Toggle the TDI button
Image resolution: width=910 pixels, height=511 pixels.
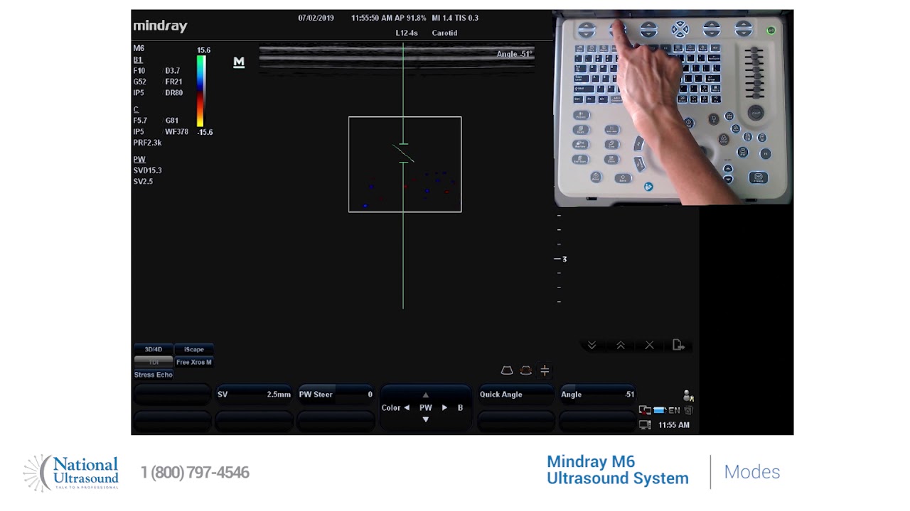tap(154, 362)
